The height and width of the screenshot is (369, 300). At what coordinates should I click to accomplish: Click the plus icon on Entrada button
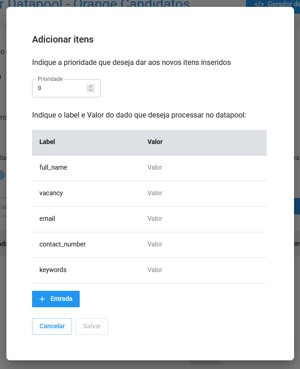pyautogui.click(x=42, y=299)
